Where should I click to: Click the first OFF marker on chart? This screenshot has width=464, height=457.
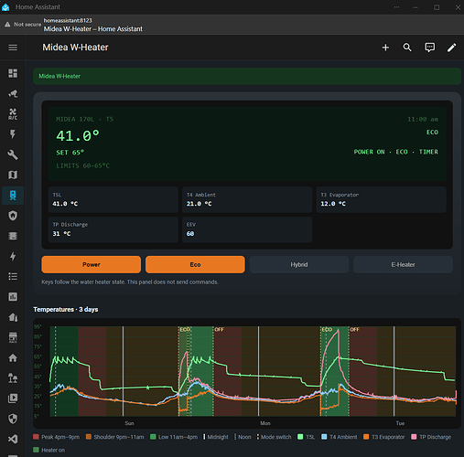click(x=219, y=330)
